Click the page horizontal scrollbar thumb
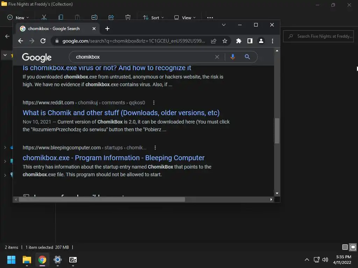This screenshot has height=268, width=358. [101, 200]
